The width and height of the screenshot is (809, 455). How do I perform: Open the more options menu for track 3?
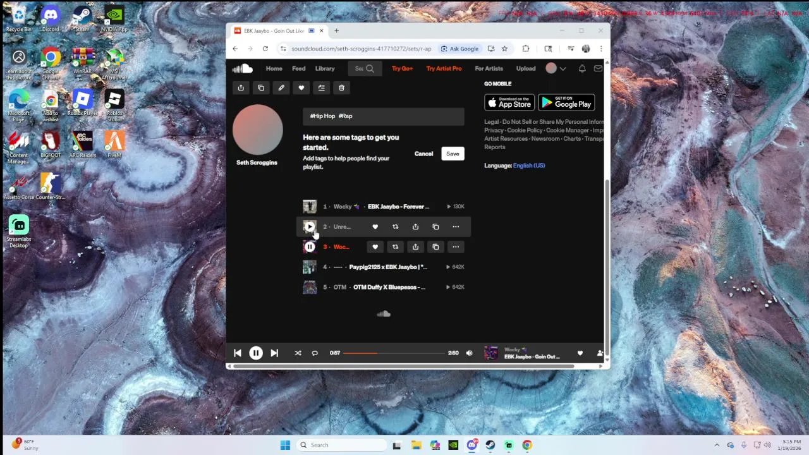point(456,247)
